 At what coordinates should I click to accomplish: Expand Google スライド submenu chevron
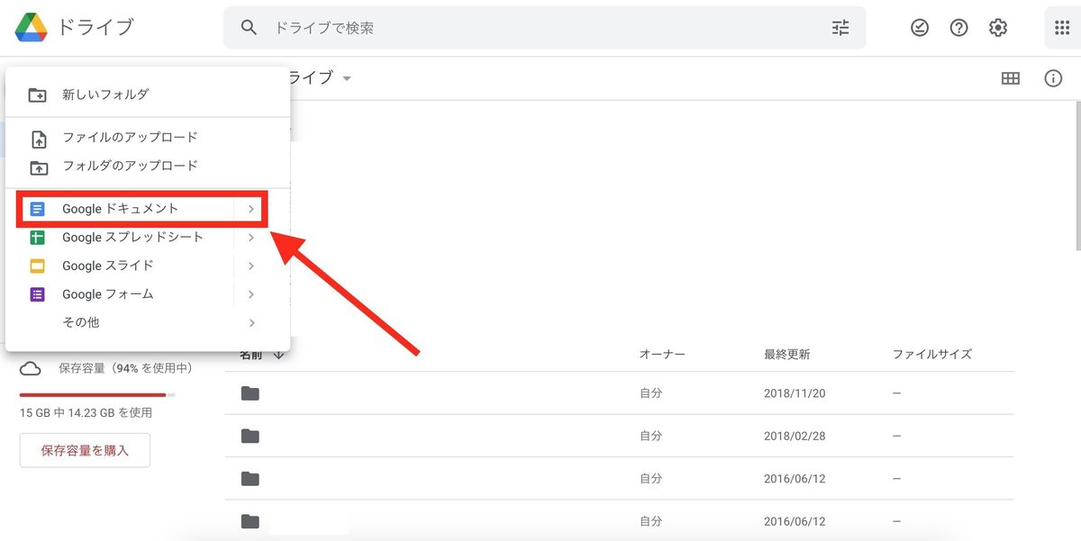tap(251, 266)
